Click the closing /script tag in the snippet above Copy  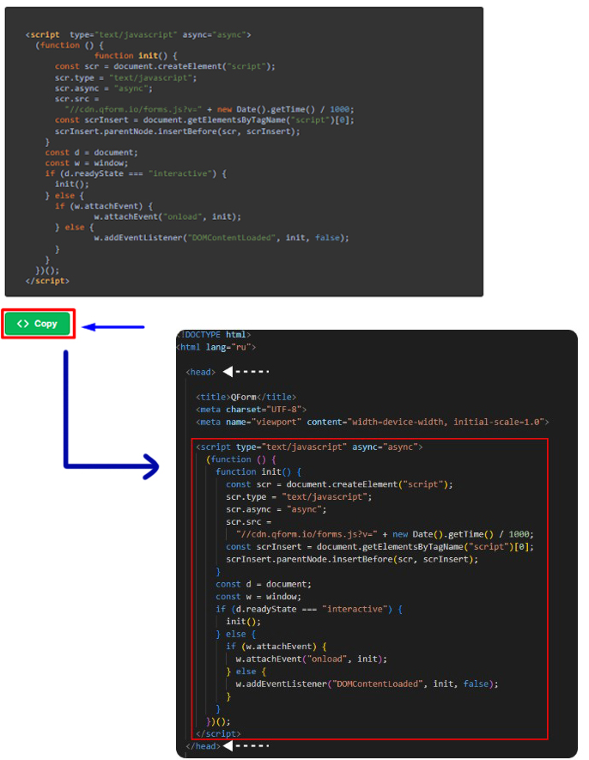pyautogui.click(x=47, y=281)
